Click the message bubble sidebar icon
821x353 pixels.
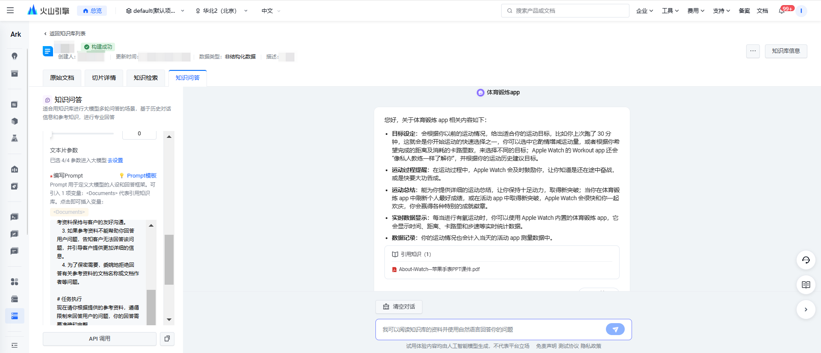point(15,251)
